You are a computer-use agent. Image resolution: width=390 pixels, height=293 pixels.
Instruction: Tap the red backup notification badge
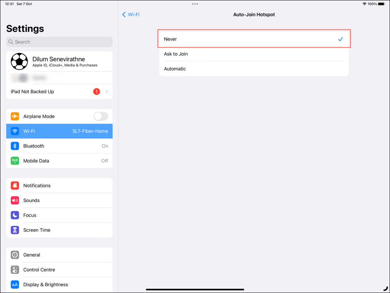coord(96,91)
